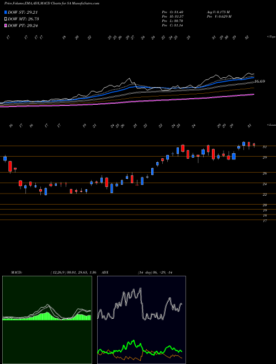Click the ADX '(14 day) 36, +29, -14' values
Image resolution: width=276 pixels, height=364 pixels.
pos(155,272)
